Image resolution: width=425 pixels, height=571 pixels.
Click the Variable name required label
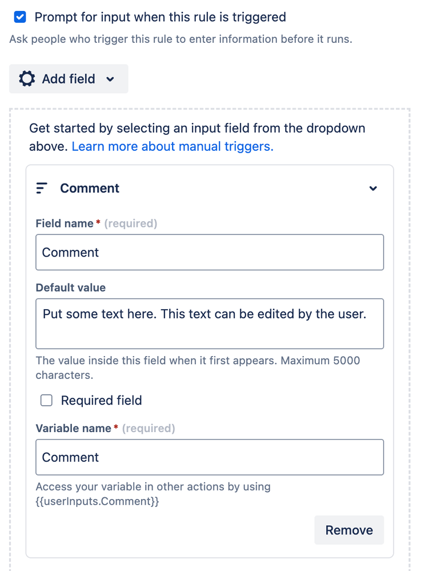105,428
